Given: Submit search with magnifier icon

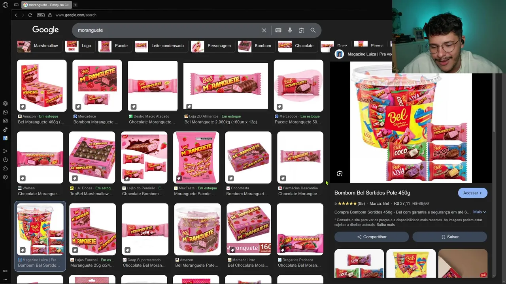Looking at the screenshot, I should [313, 30].
